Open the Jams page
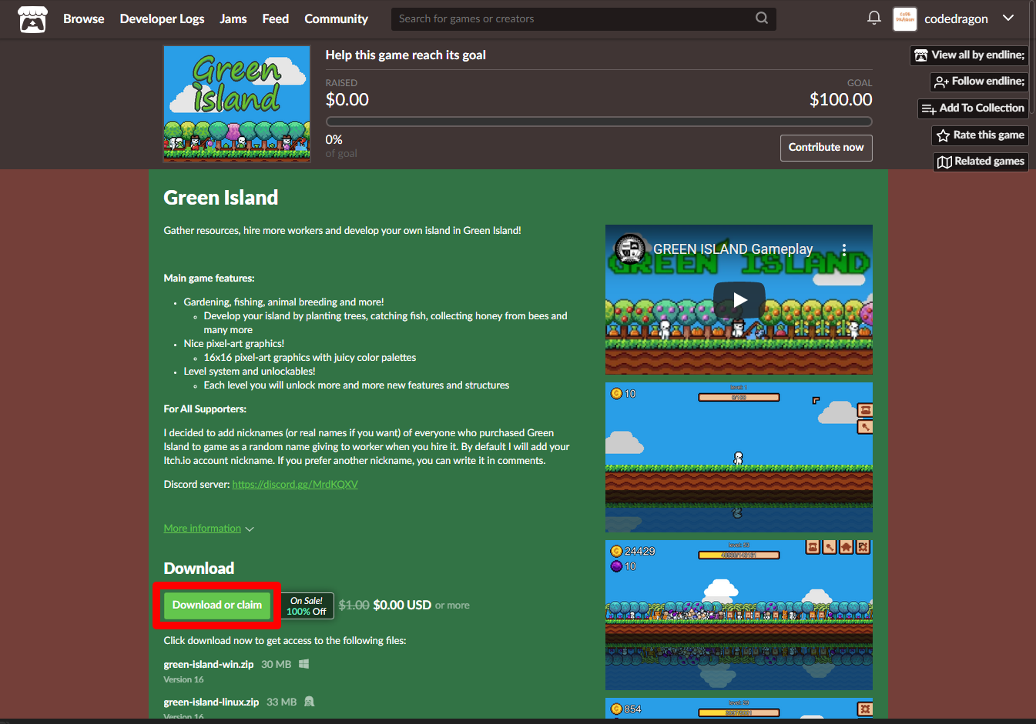This screenshot has width=1036, height=724. coord(233,18)
